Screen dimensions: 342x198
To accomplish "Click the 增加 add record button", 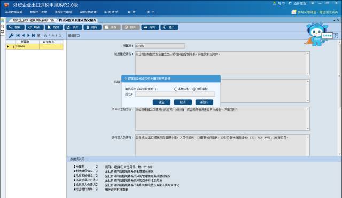I will (54, 27).
